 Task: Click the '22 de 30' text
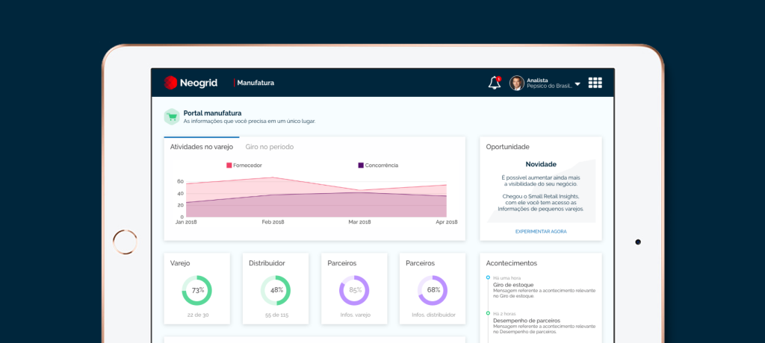pyautogui.click(x=198, y=315)
